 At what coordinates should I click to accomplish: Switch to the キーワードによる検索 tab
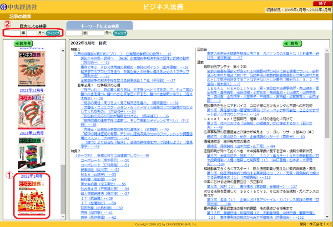(99, 26)
